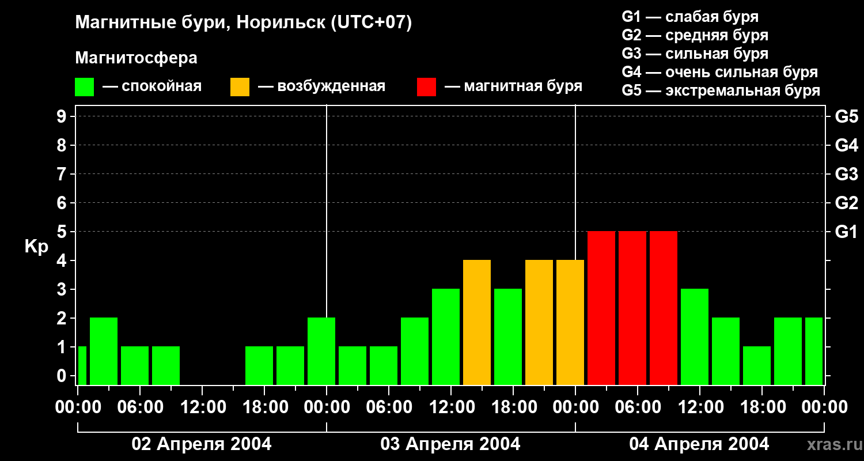Click the 'G4' mark on the right axis

tap(846, 145)
